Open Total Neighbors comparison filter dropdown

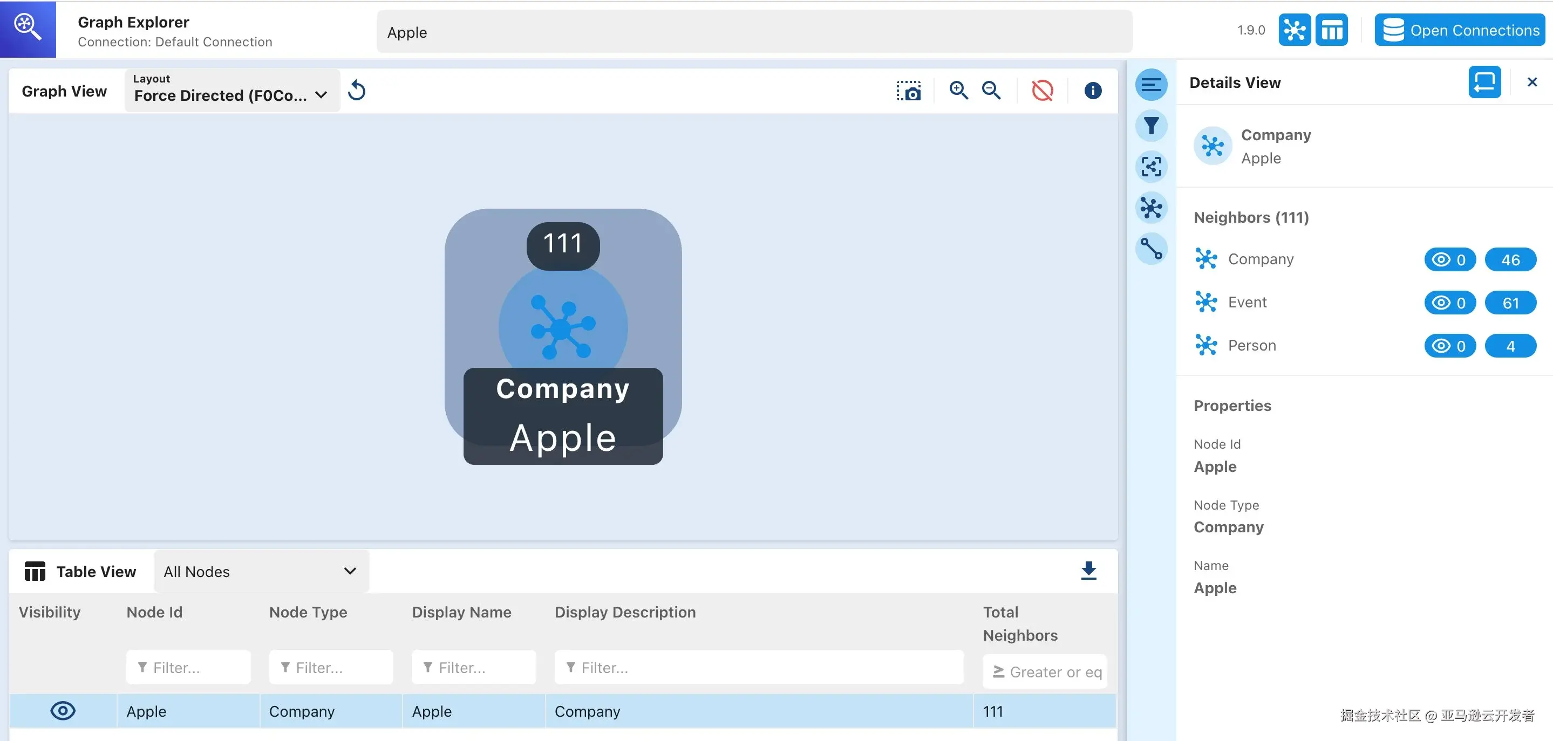tap(998, 672)
